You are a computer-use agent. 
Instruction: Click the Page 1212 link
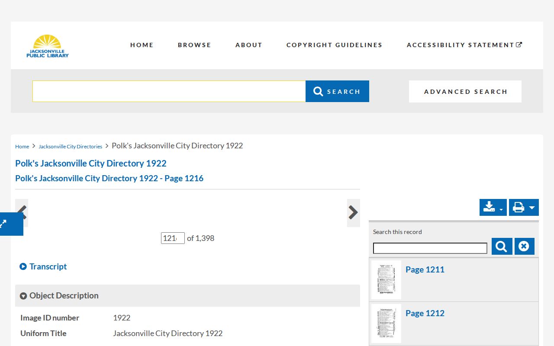425,313
